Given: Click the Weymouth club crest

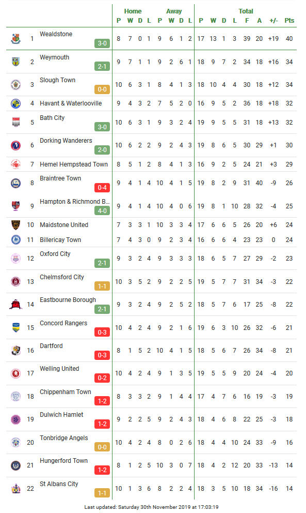Looking at the screenshot, I should pyautogui.click(x=15, y=62).
